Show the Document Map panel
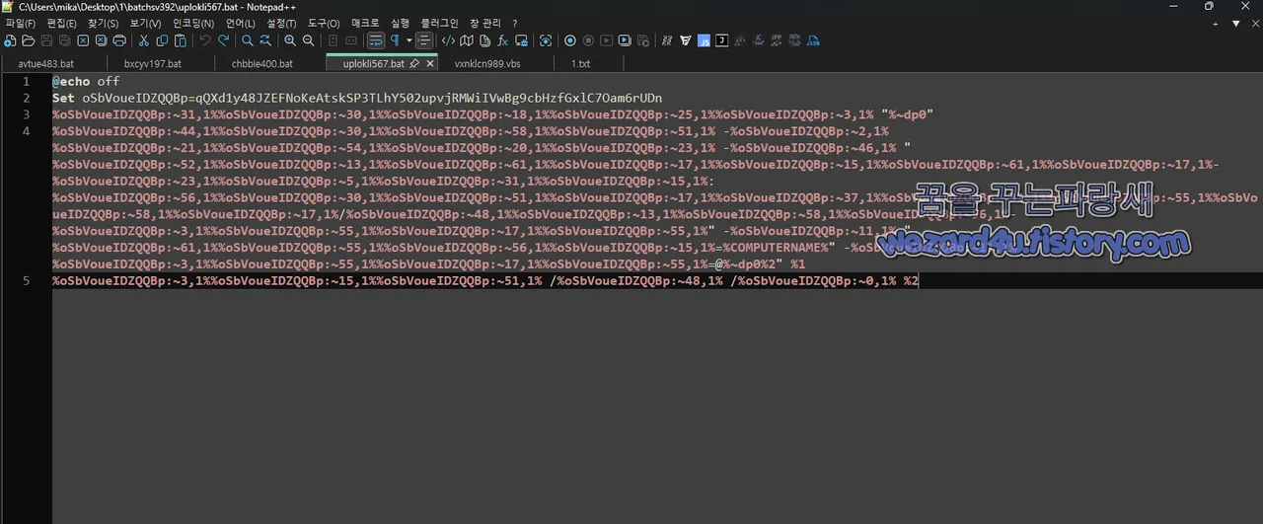This screenshot has width=1263, height=524. tap(467, 40)
